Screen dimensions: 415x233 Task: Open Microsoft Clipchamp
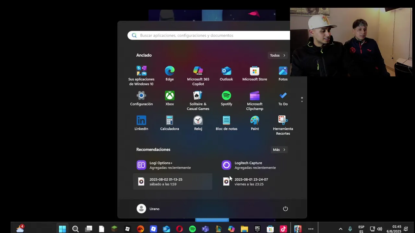click(x=255, y=100)
